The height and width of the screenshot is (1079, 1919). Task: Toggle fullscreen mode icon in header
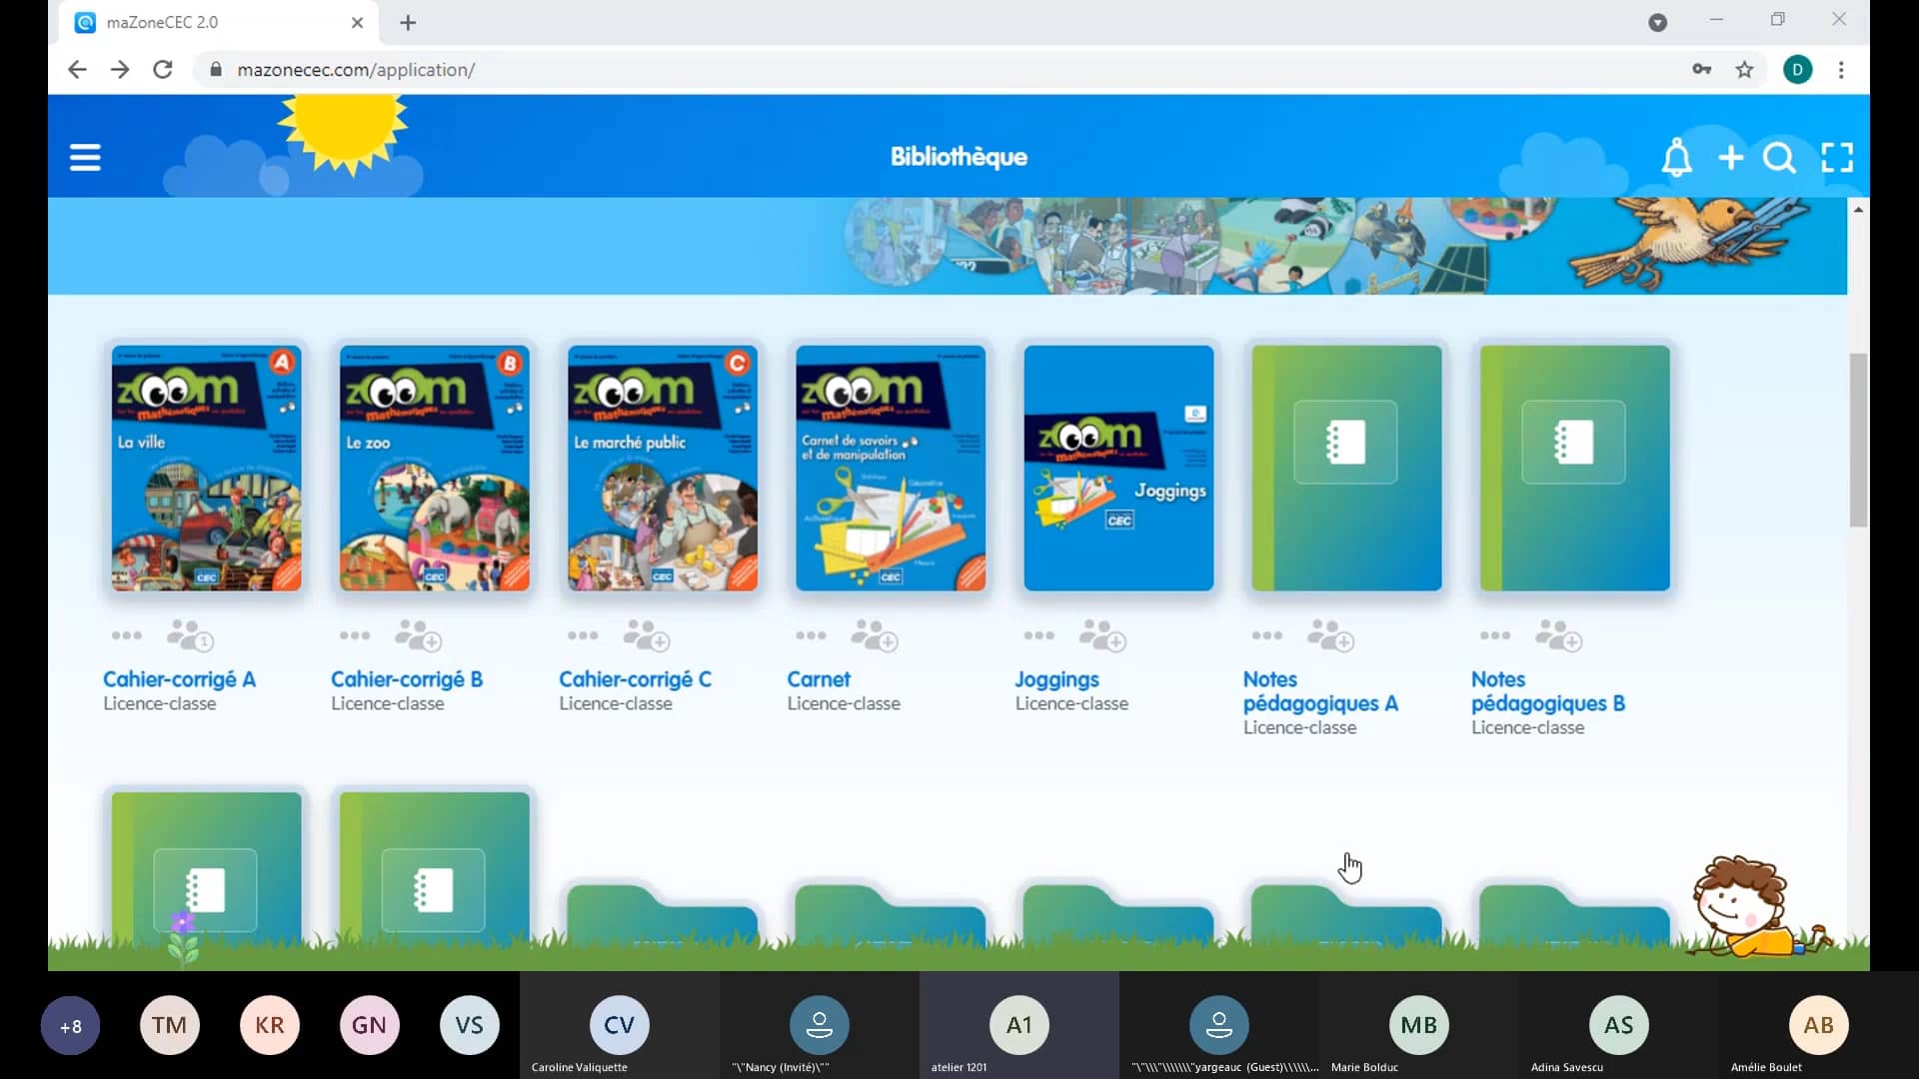click(1837, 158)
